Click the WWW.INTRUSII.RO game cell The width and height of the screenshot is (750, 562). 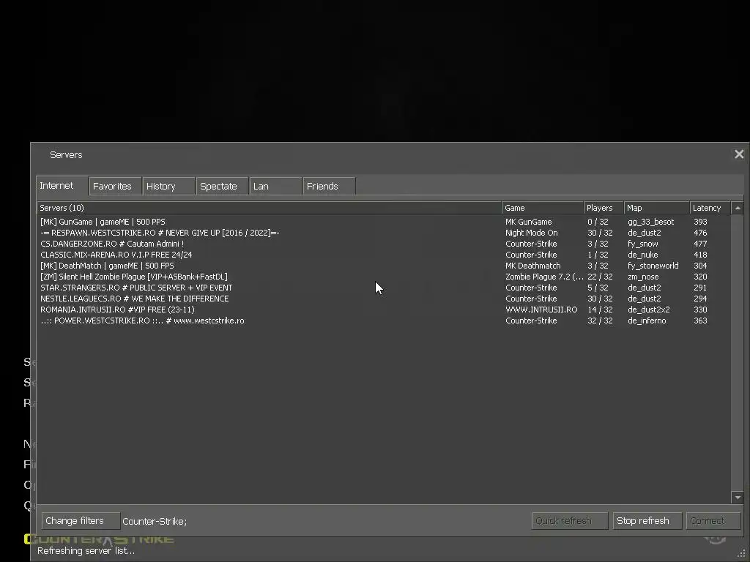pos(541,310)
